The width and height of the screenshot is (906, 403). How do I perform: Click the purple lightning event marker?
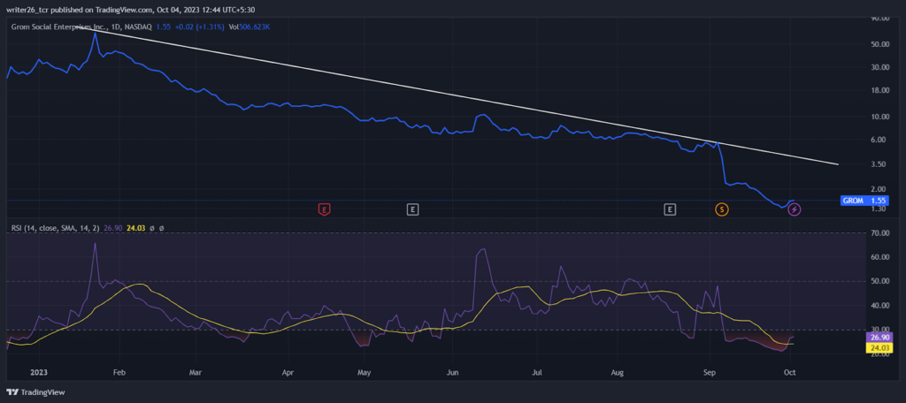click(x=795, y=209)
